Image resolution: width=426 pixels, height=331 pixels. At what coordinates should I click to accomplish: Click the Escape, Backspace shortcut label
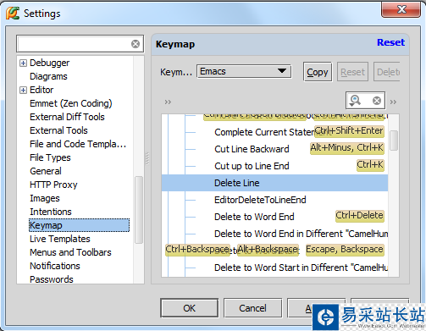pos(345,250)
